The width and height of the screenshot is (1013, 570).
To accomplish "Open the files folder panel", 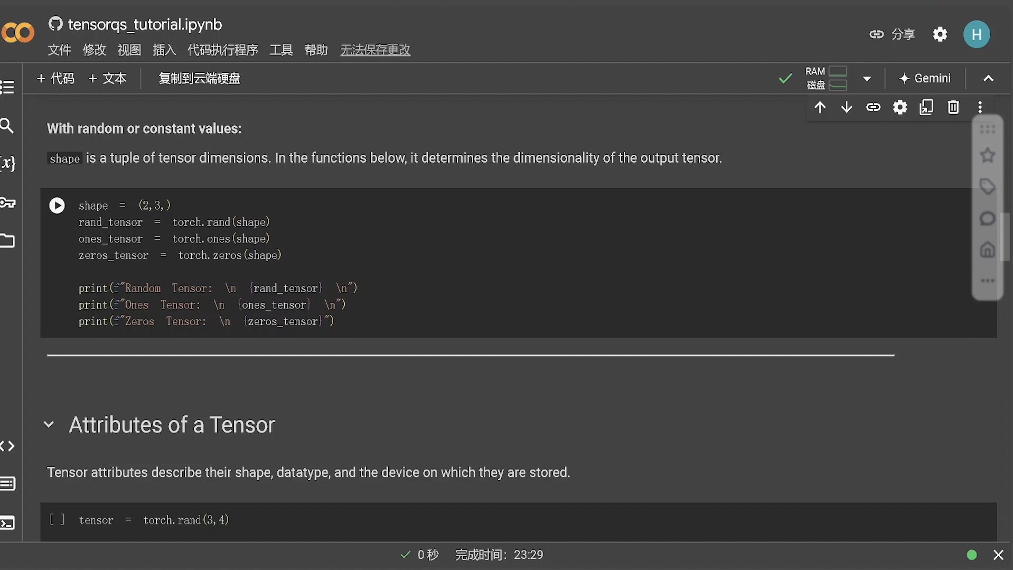I will pyautogui.click(x=7, y=241).
